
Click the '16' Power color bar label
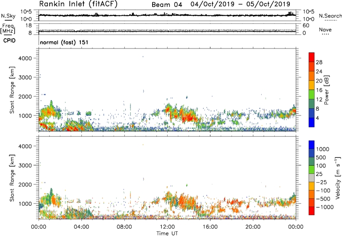(319, 90)
